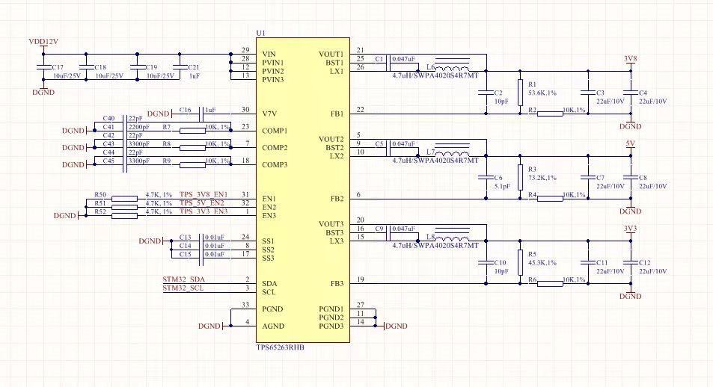Screen dimensions: 713x387
Task: Click the C13 designator label
Action: click(x=185, y=237)
